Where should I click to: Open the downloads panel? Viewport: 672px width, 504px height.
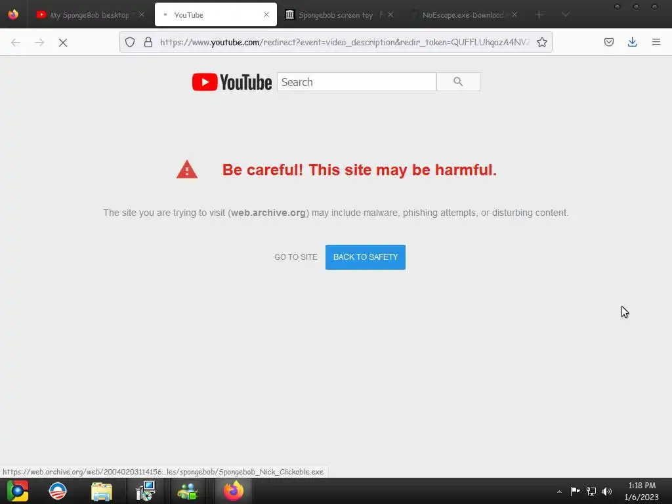coord(632,42)
